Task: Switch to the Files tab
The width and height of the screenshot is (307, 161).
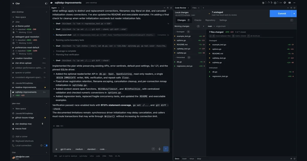Action: pos(194,8)
